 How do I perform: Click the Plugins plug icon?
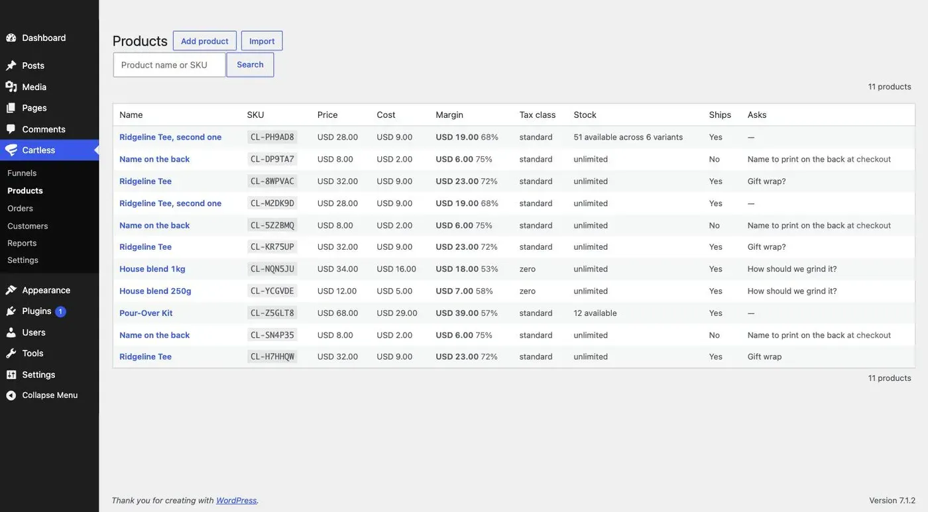coord(11,311)
